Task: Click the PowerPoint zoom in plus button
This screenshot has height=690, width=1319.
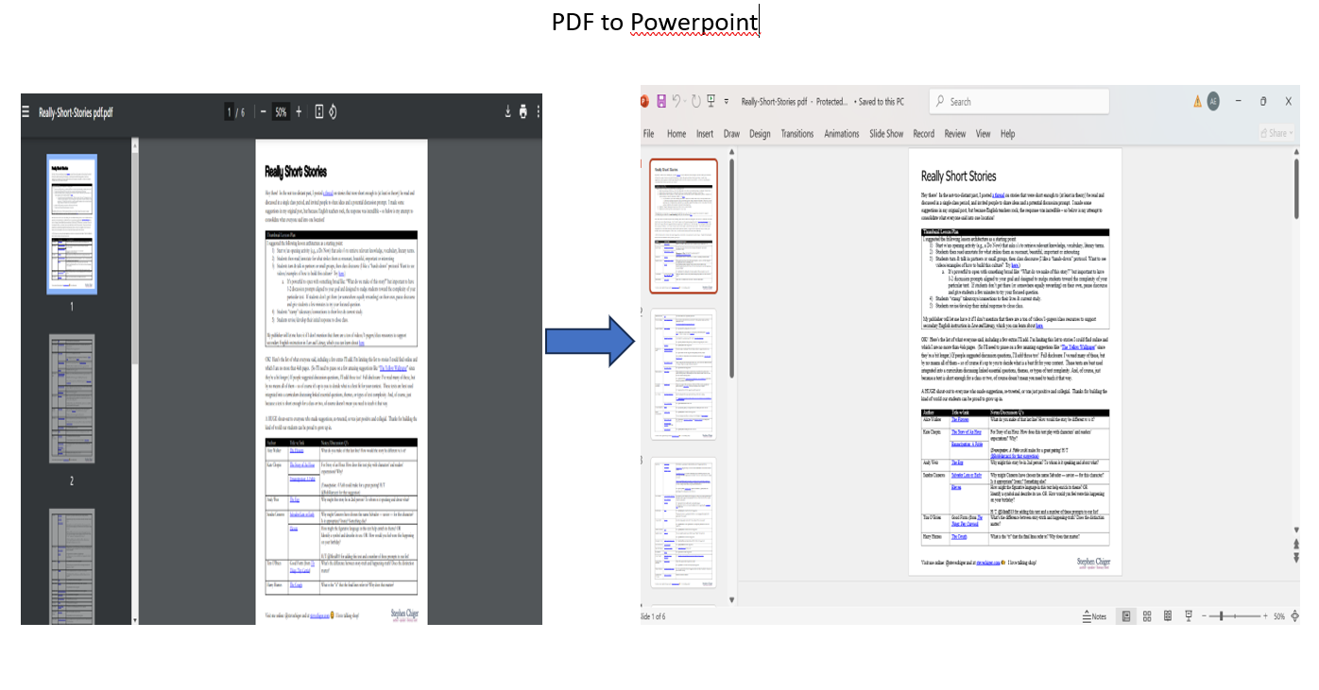Action: coord(1263,615)
